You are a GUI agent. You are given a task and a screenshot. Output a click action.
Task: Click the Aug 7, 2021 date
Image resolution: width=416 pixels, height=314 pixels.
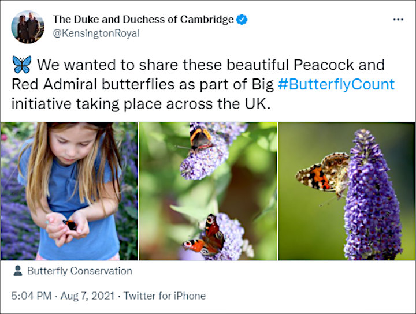88,296
